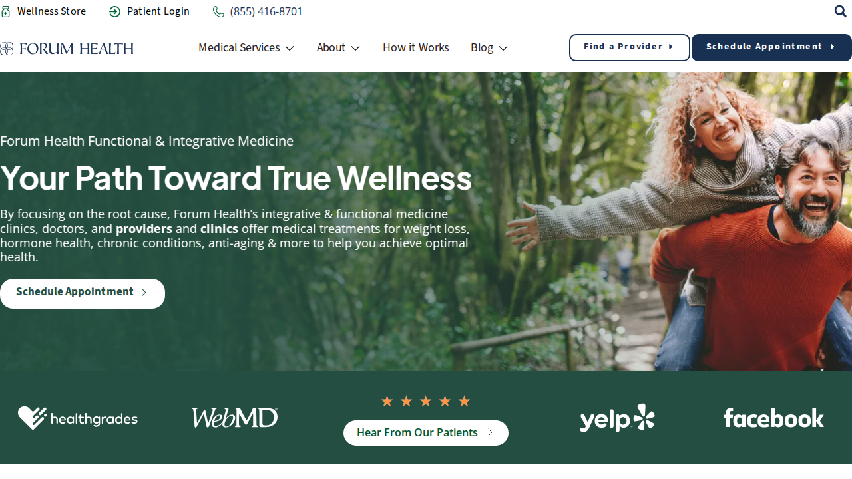This screenshot has height=479, width=852.
Task: Expand the Medical Services dropdown
Action: click(246, 47)
